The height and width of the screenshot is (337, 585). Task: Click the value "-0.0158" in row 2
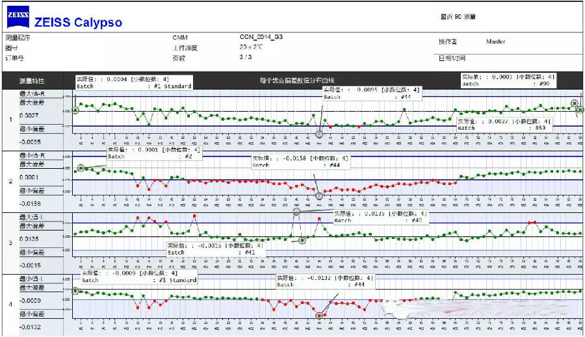click(30, 204)
